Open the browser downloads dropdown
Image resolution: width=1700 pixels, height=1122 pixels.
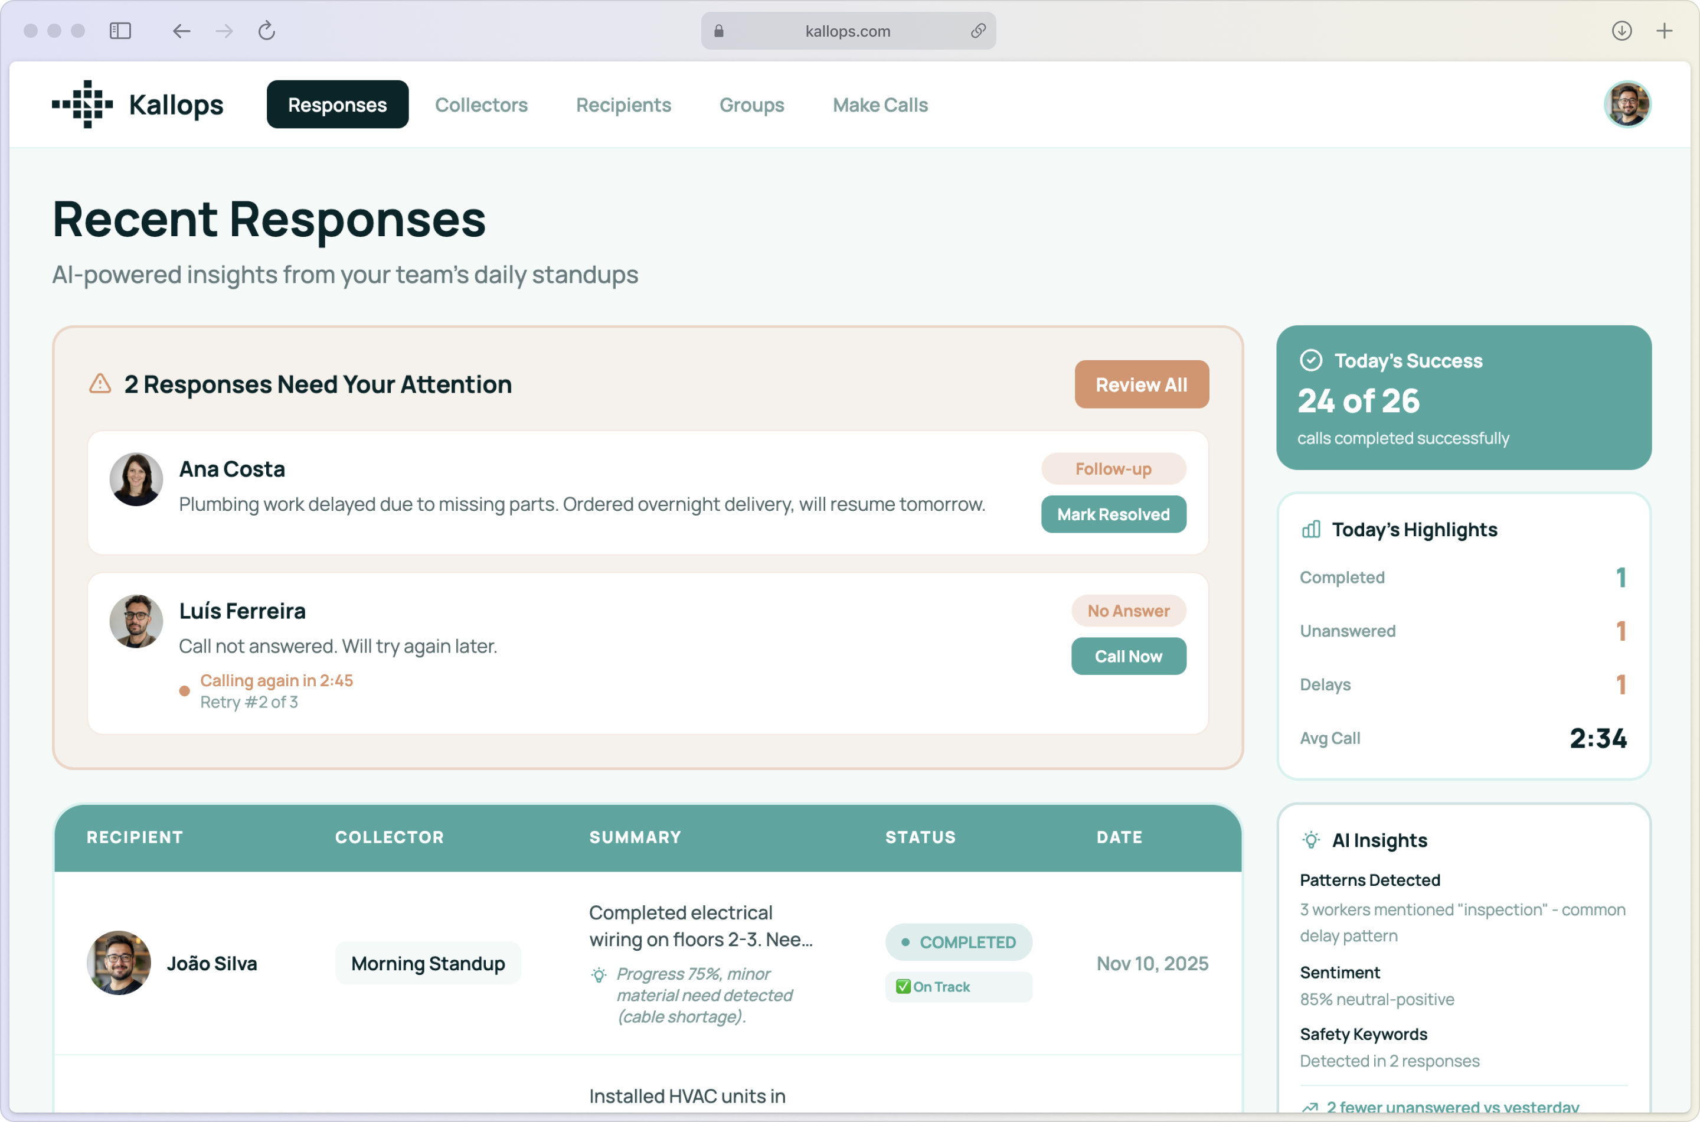[1621, 31]
